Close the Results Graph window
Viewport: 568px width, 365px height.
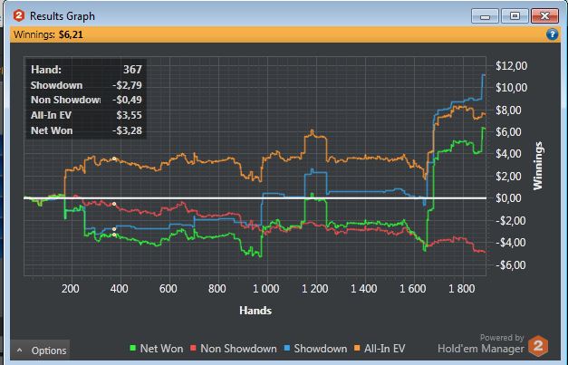[x=544, y=16]
